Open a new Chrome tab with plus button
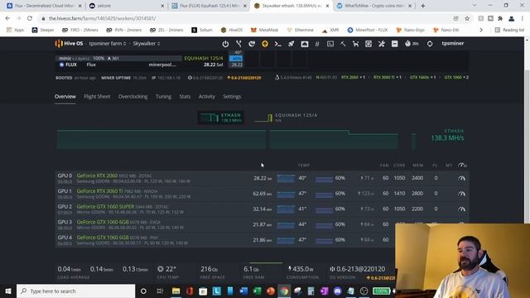Screen dimensions: 530x298 click(x=423, y=6)
